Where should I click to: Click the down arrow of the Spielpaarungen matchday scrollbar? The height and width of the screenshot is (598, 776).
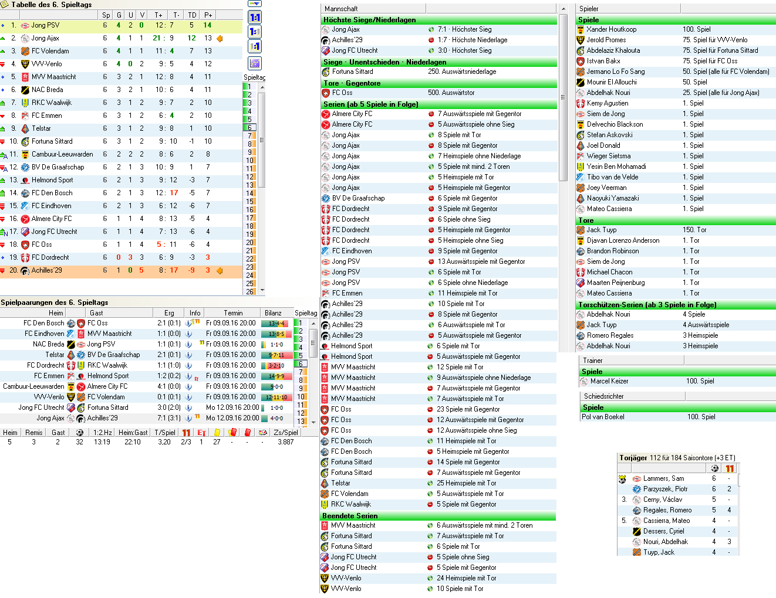coord(313,421)
